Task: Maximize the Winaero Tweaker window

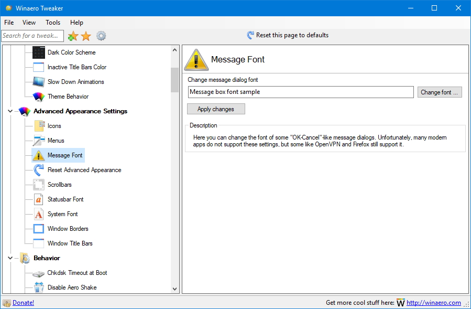Action: (434, 8)
